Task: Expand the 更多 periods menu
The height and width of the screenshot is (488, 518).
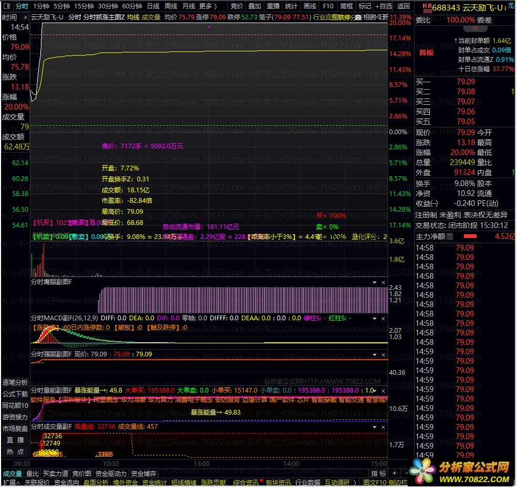Action: coord(209,6)
